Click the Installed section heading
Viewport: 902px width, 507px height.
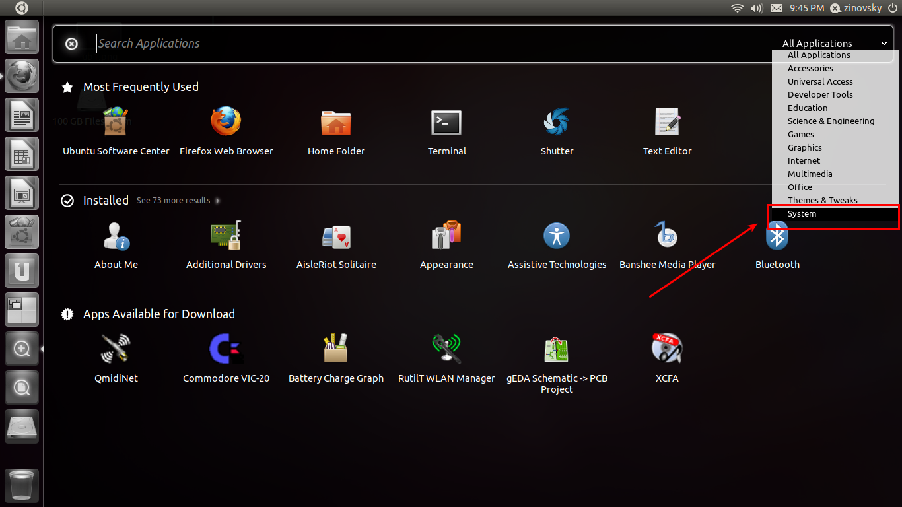[106, 201]
